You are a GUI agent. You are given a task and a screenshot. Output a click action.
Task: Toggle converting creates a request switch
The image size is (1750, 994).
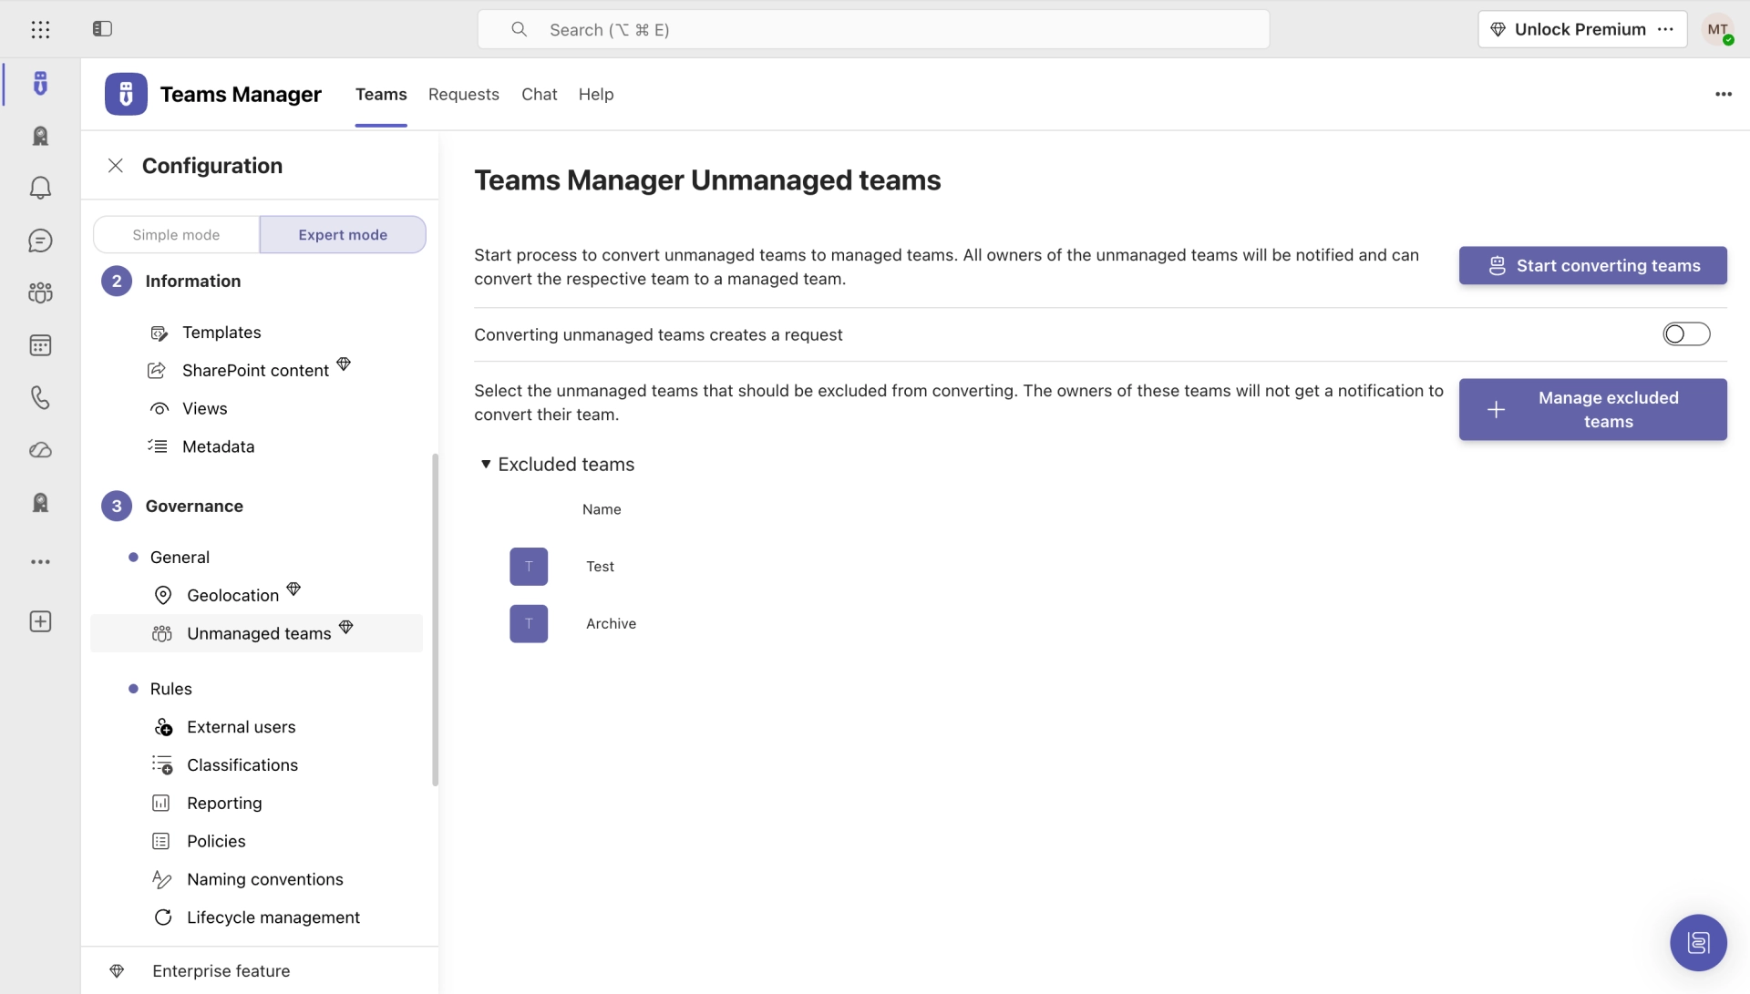pos(1686,334)
